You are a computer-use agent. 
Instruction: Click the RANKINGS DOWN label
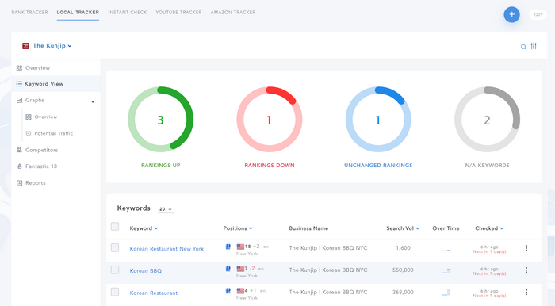point(270,165)
